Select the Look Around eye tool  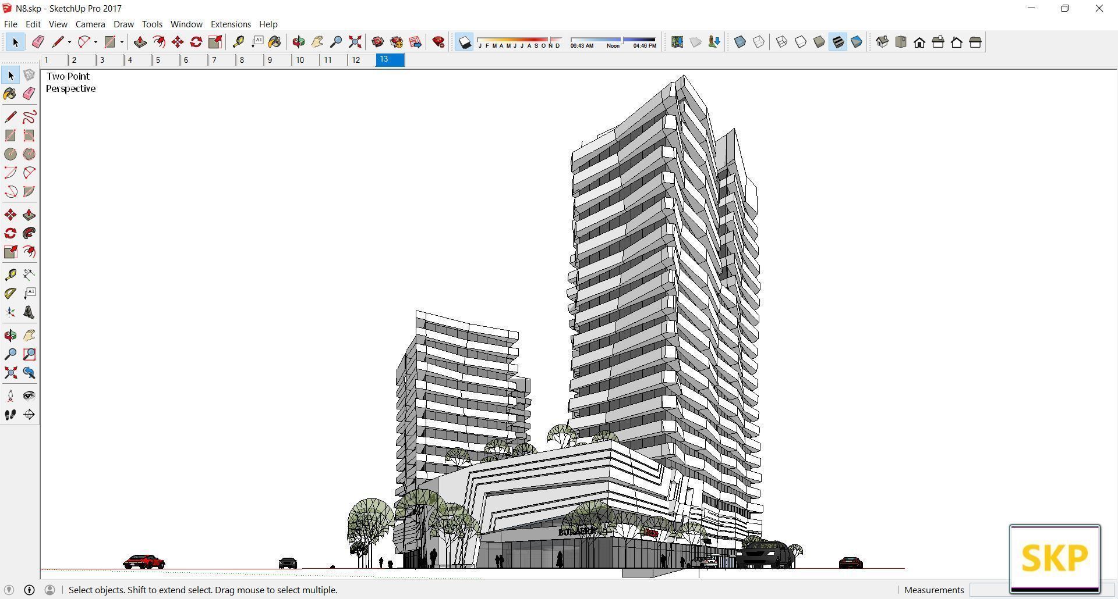tap(29, 396)
